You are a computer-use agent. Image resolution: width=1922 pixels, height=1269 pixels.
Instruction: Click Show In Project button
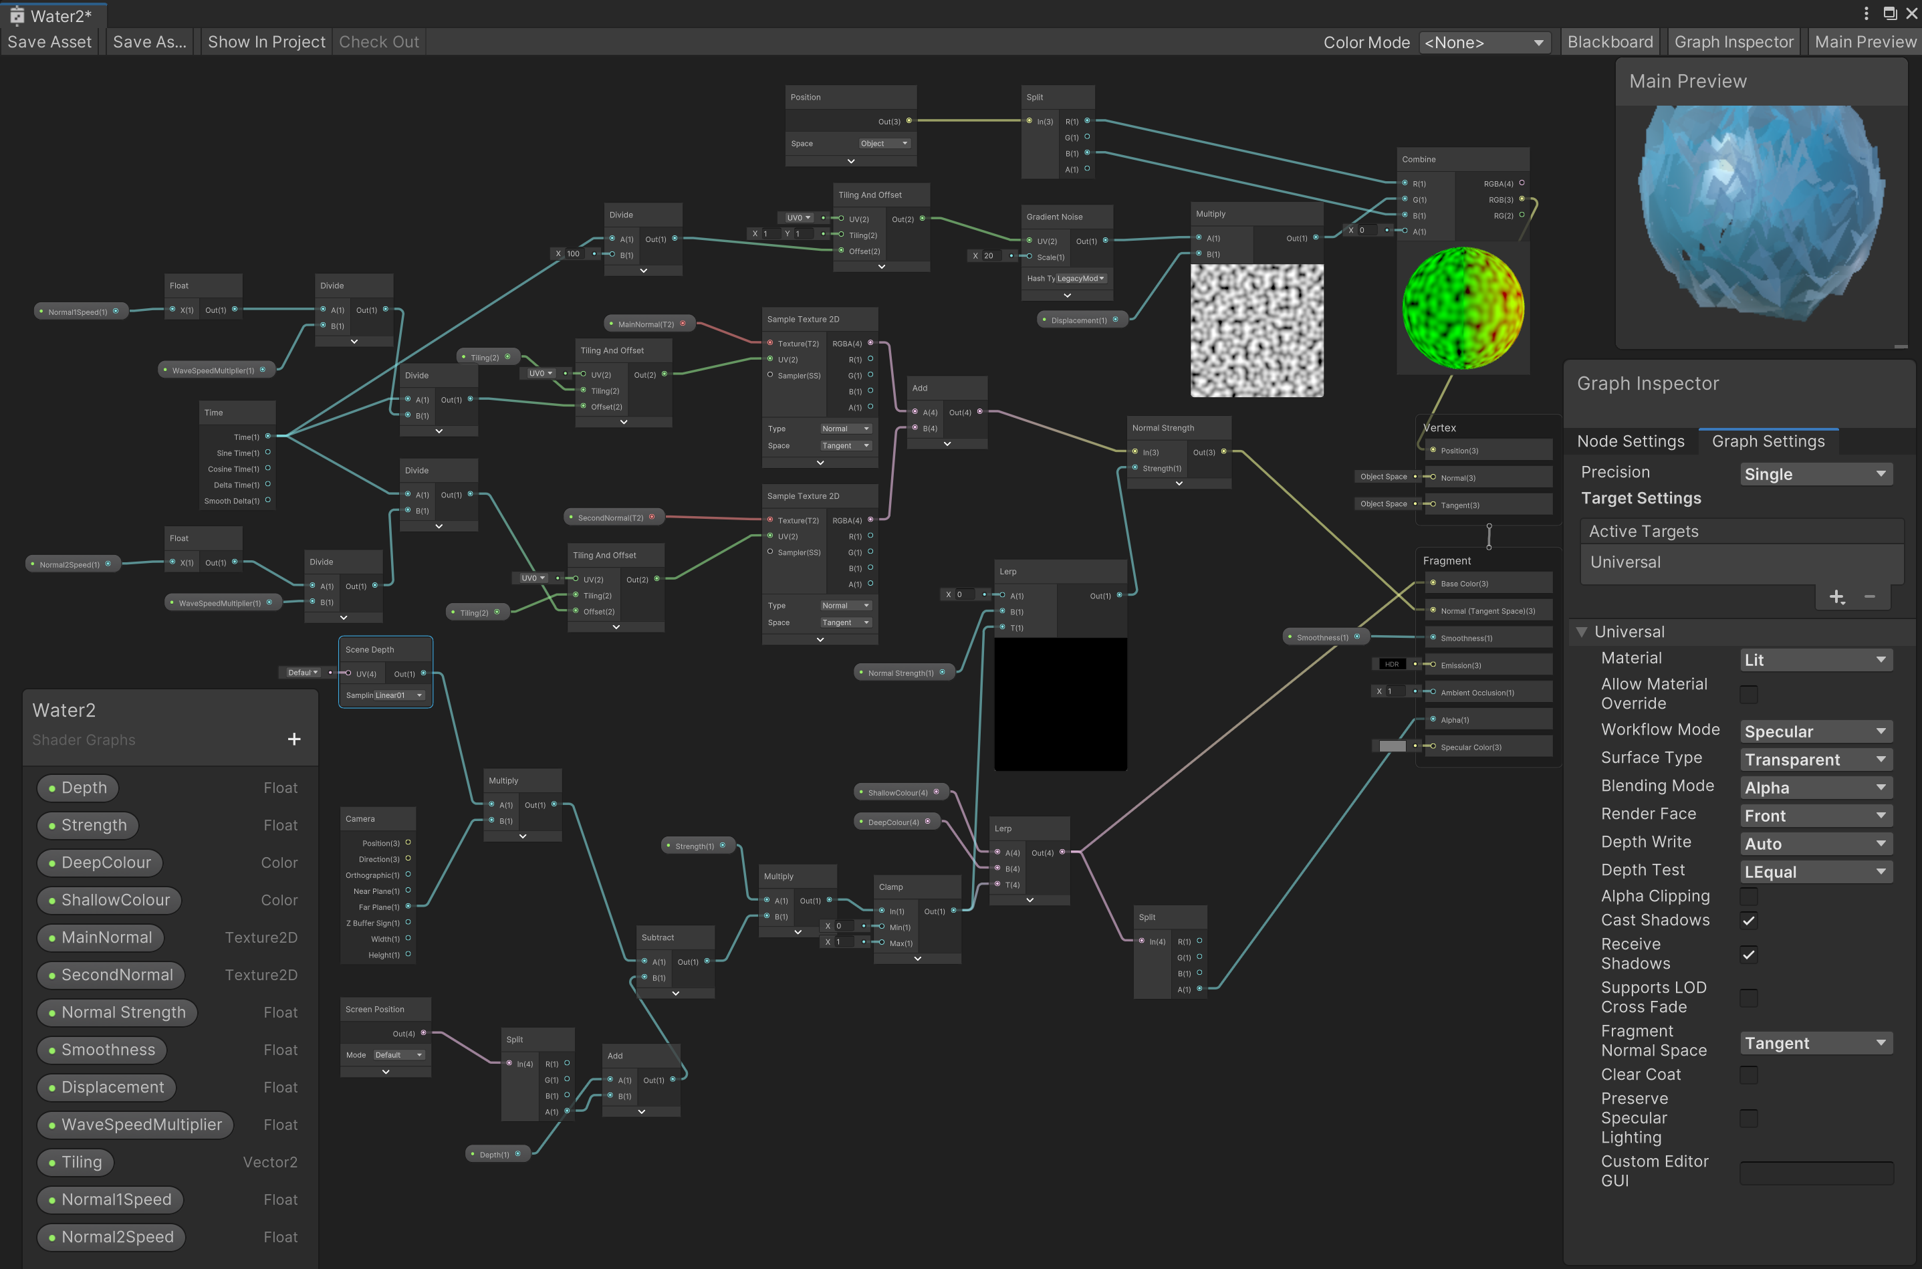[266, 39]
